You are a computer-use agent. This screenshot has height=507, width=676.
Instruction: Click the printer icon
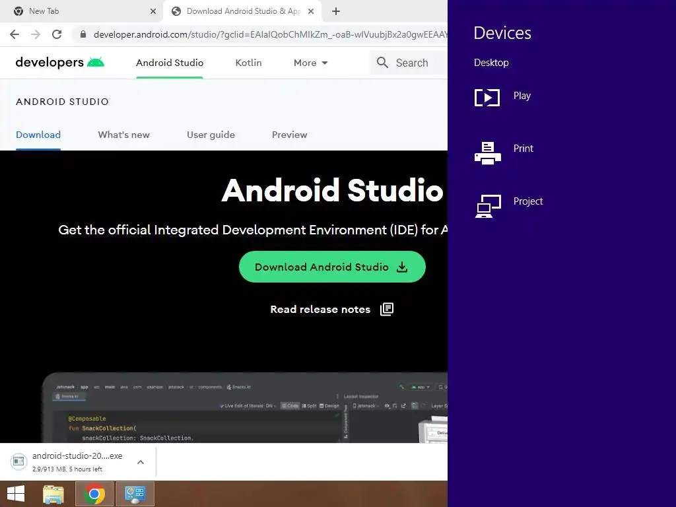click(x=488, y=153)
